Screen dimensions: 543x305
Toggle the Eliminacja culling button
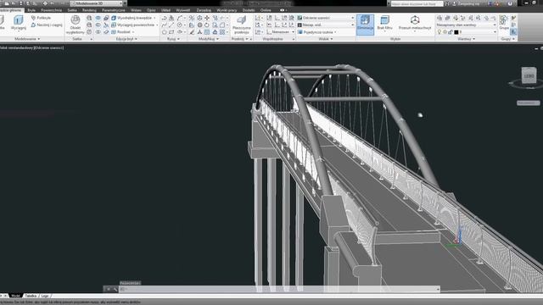pyautogui.click(x=365, y=25)
